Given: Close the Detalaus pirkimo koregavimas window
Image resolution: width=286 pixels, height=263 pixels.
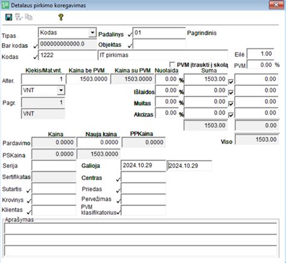Looking at the screenshot, I should 276,5.
